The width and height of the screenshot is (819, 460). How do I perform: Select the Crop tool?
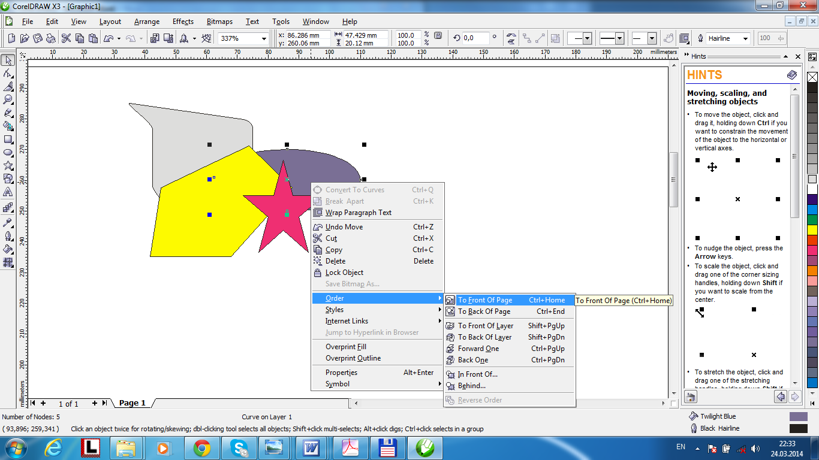pyautogui.click(x=8, y=87)
